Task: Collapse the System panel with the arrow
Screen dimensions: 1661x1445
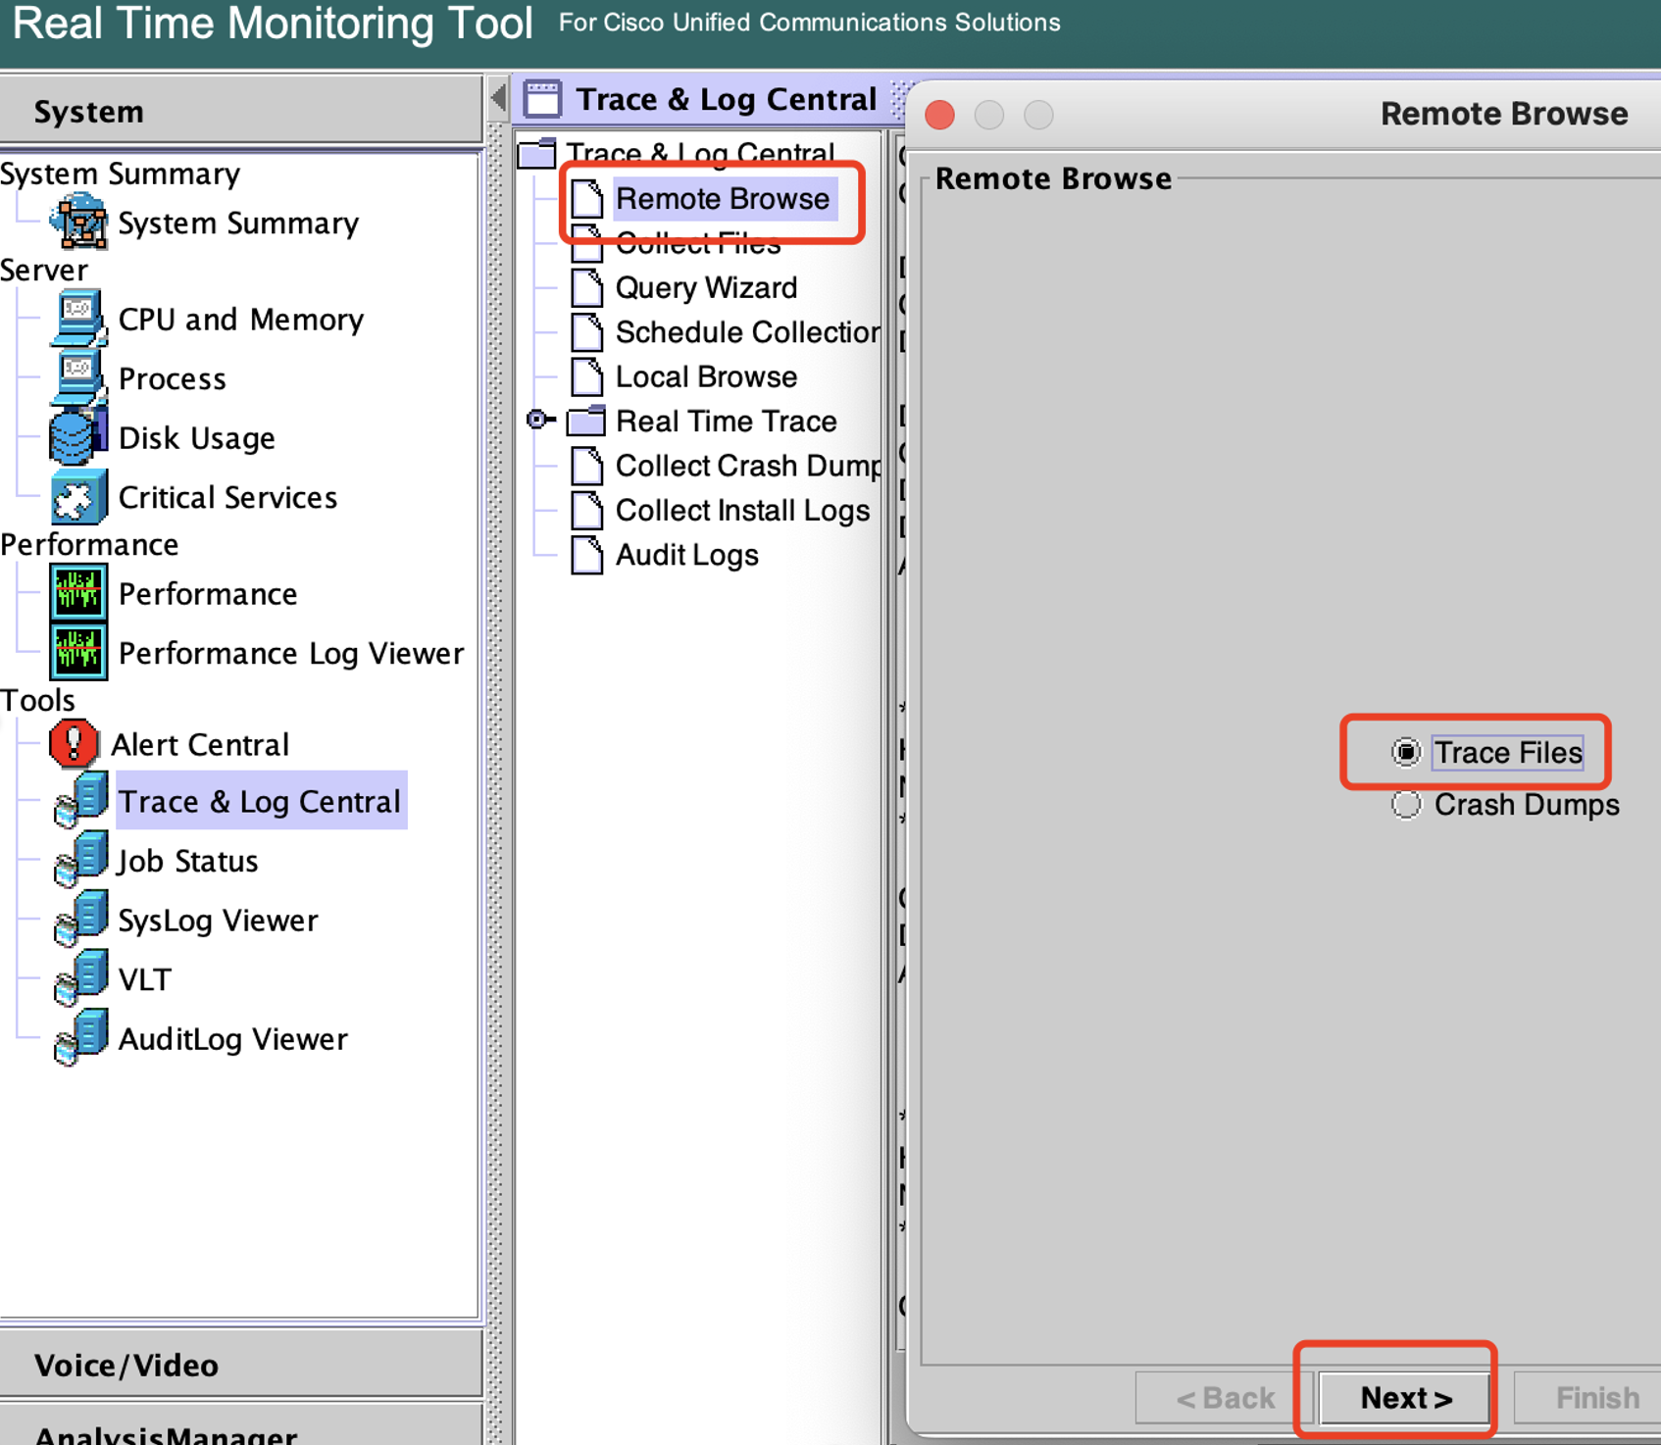Action: click(x=496, y=97)
